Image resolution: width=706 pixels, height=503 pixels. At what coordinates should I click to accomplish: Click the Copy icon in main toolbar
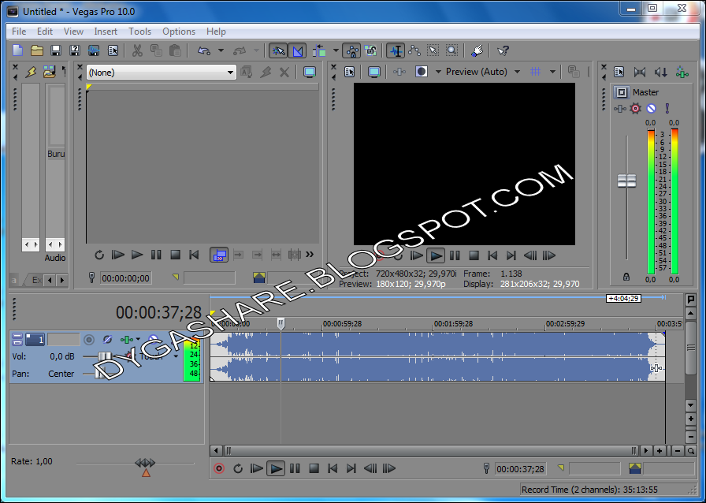(x=156, y=50)
